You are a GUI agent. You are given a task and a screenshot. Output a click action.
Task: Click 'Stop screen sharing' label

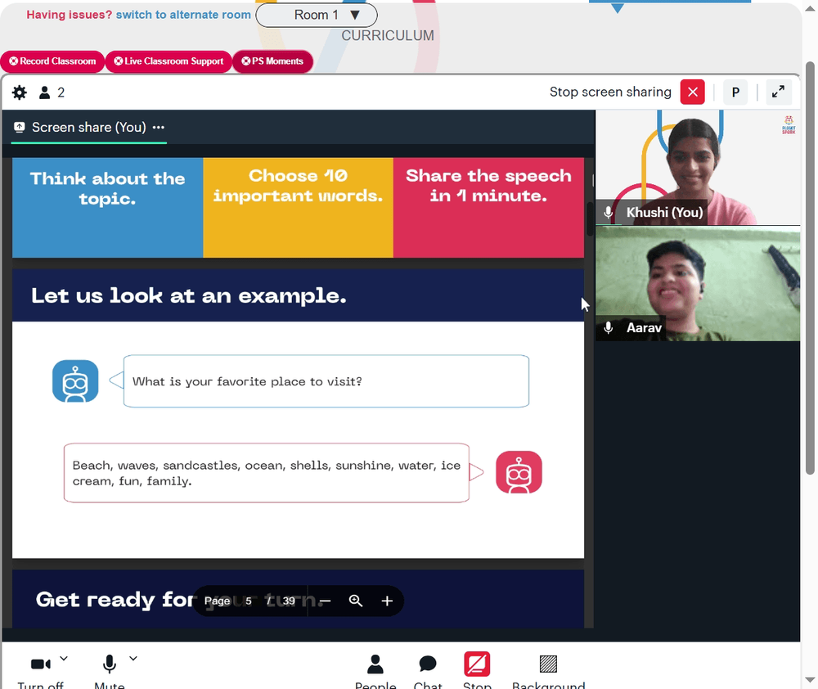610,92
